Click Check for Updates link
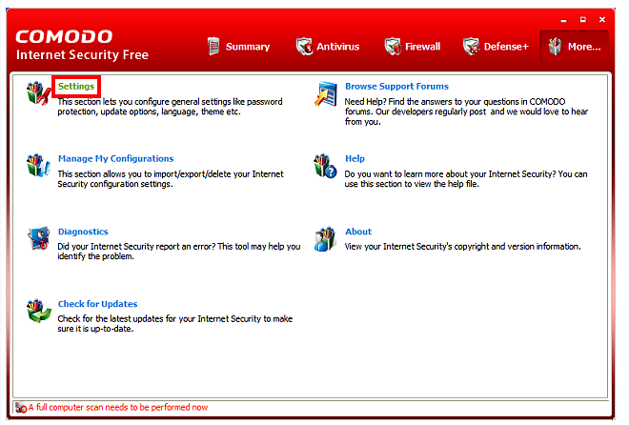 tap(97, 304)
